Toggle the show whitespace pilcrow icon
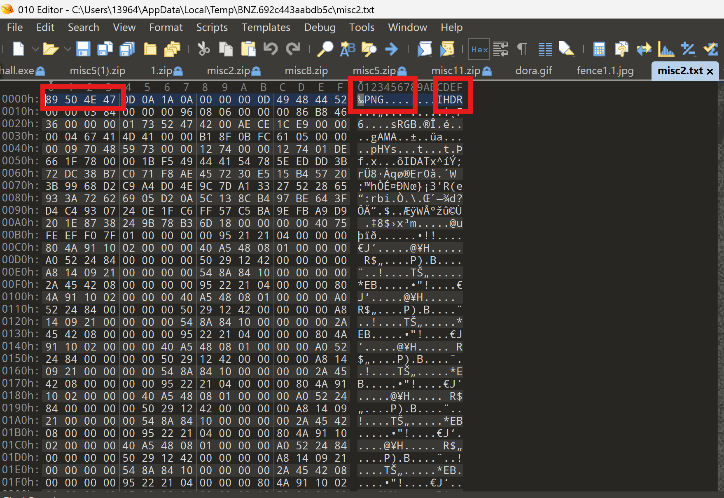724x498 pixels. click(x=522, y=49)
